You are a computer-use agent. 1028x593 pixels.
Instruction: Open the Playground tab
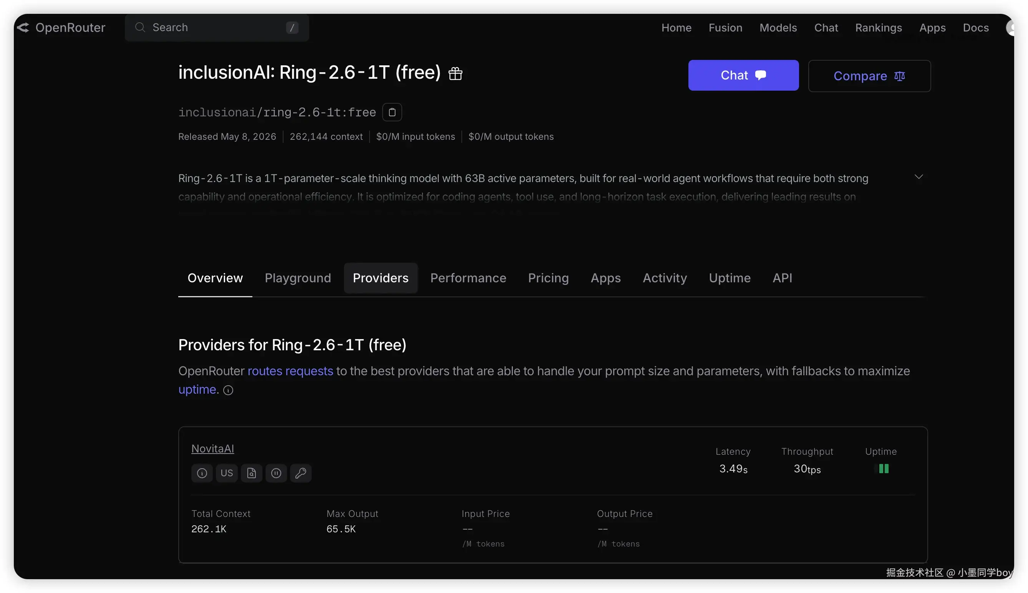point(298,278)
